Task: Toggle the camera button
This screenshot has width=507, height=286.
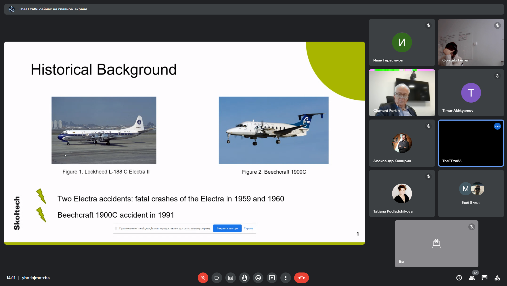Action: click(x=217, y=278)
